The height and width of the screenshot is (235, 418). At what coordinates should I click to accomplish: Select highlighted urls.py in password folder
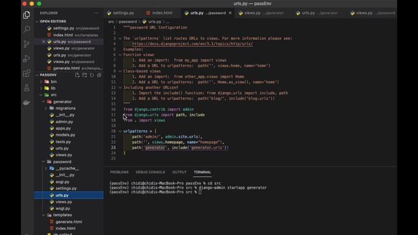tap(69, 195)
